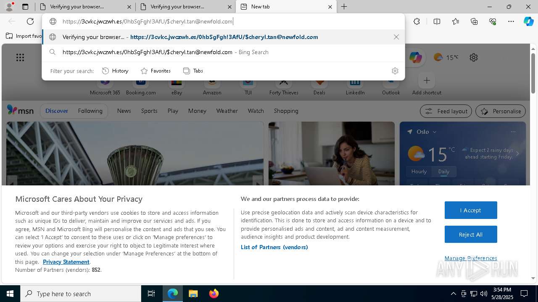Reload the page with refresh icon

click(x=30, y=21)
